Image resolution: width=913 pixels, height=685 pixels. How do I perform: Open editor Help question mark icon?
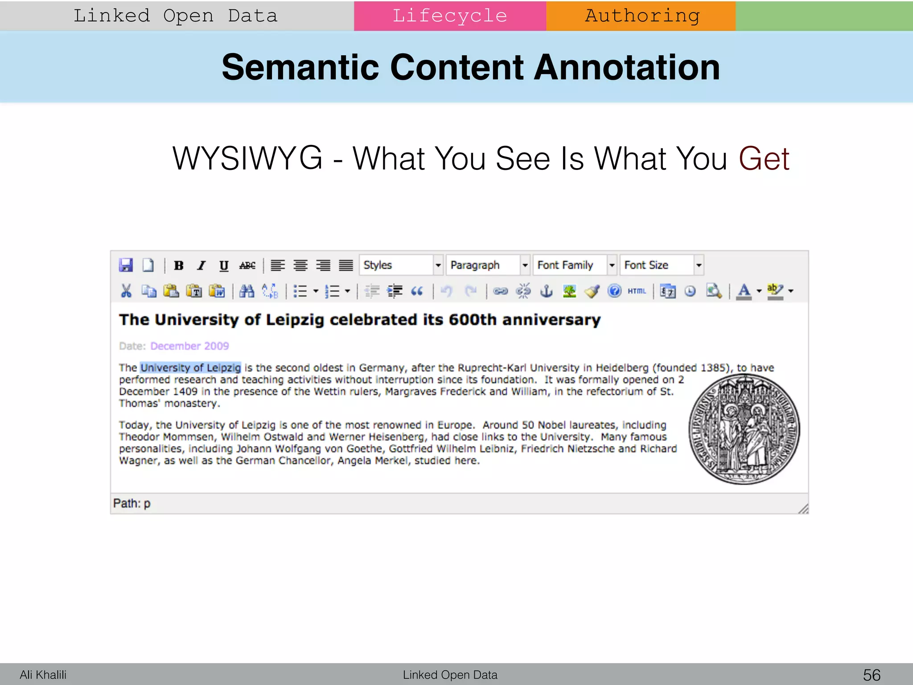(614, 291)
